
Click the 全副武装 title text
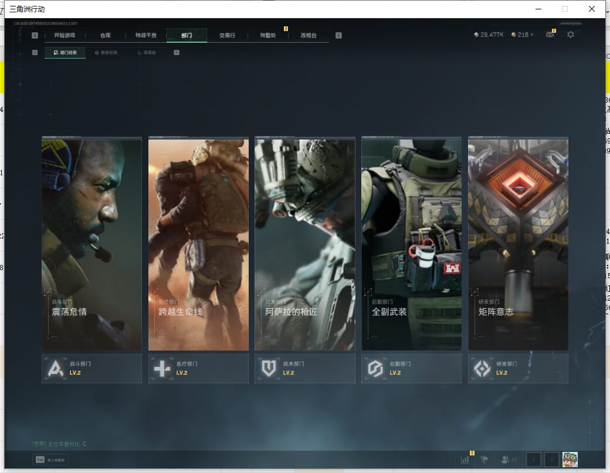[x=389, y=312]
